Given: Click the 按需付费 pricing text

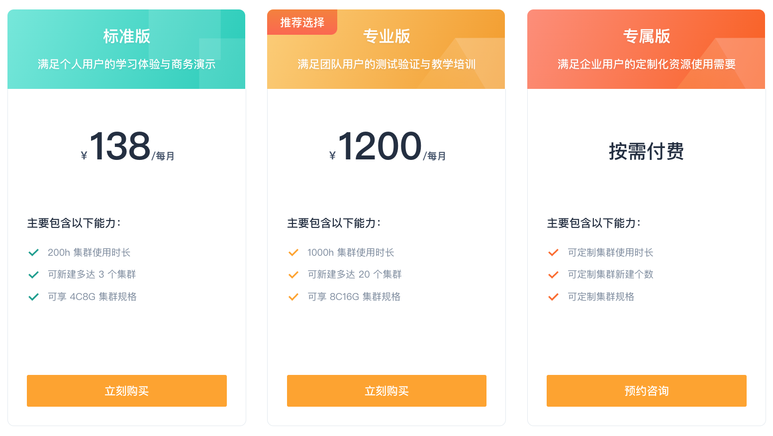Looking at the screenshot, I should point(646,151).
